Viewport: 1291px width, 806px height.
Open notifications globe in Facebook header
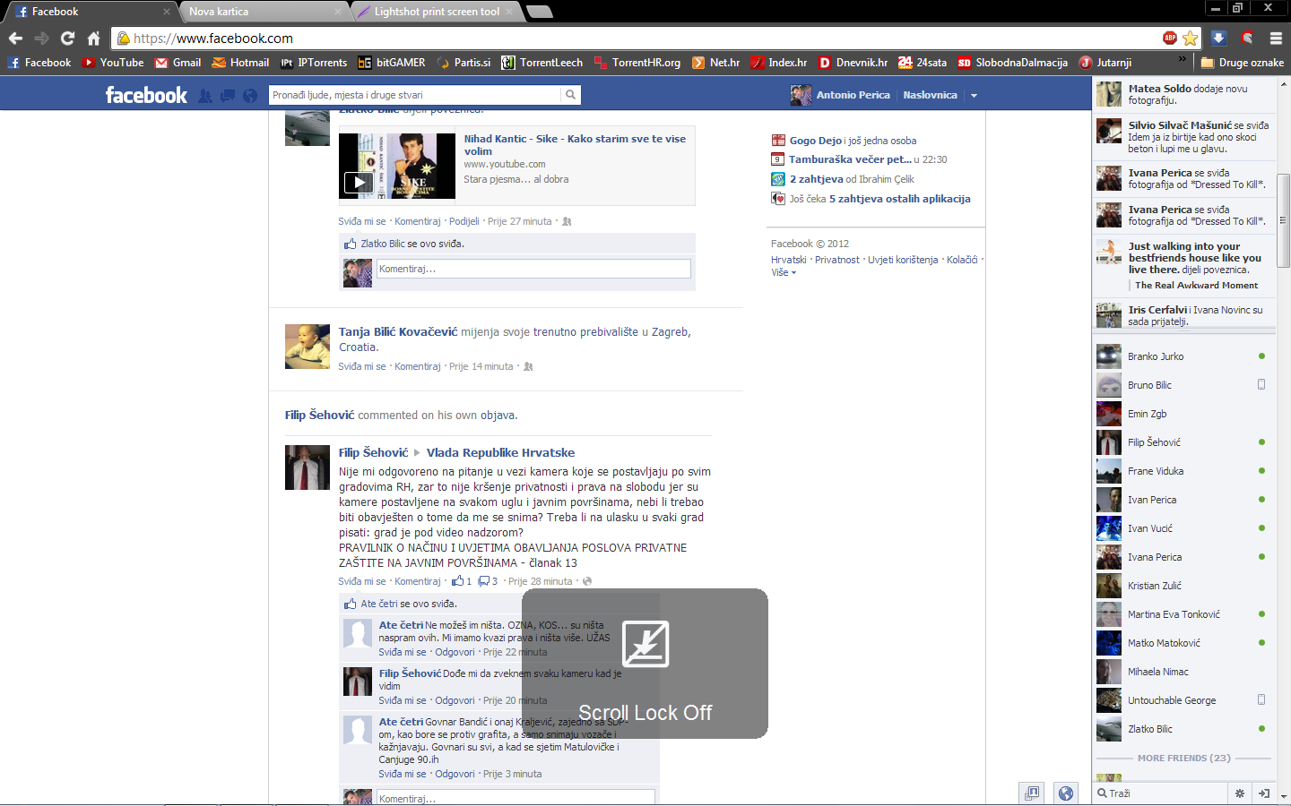(250, 96)
